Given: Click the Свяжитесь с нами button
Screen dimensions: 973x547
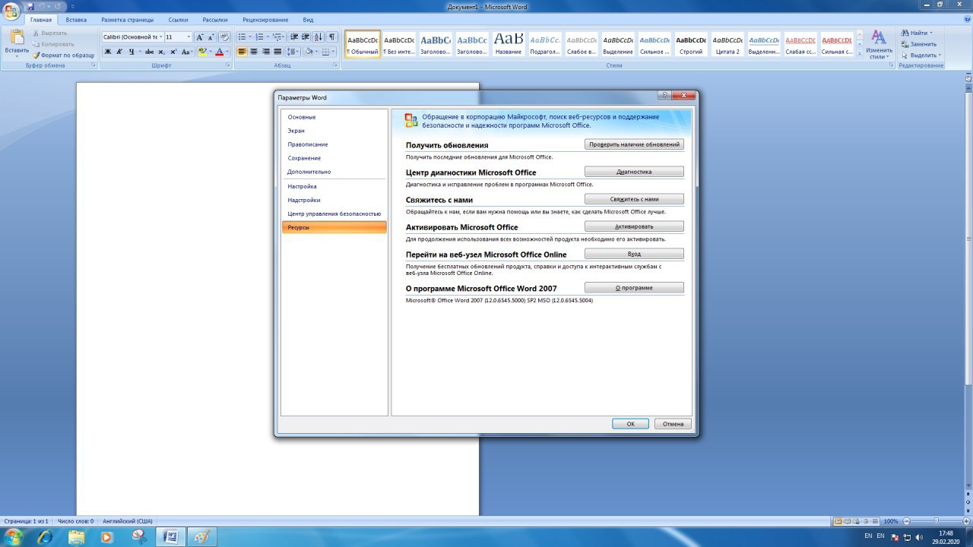Looking at the screenshot, I should pos(634,199).
